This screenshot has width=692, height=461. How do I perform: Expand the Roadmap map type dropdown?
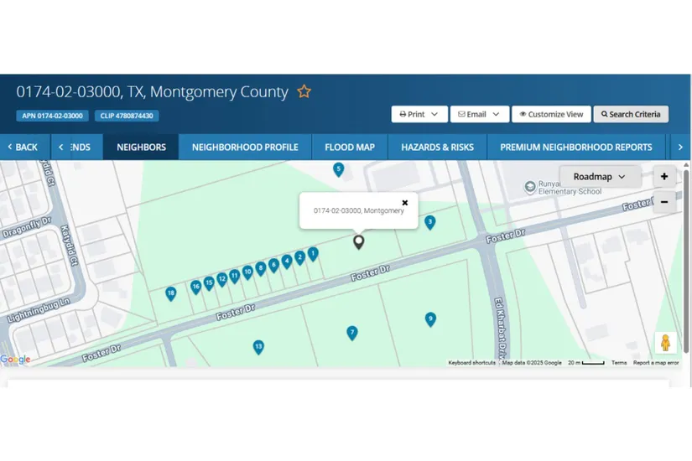[x=600, y=177]
